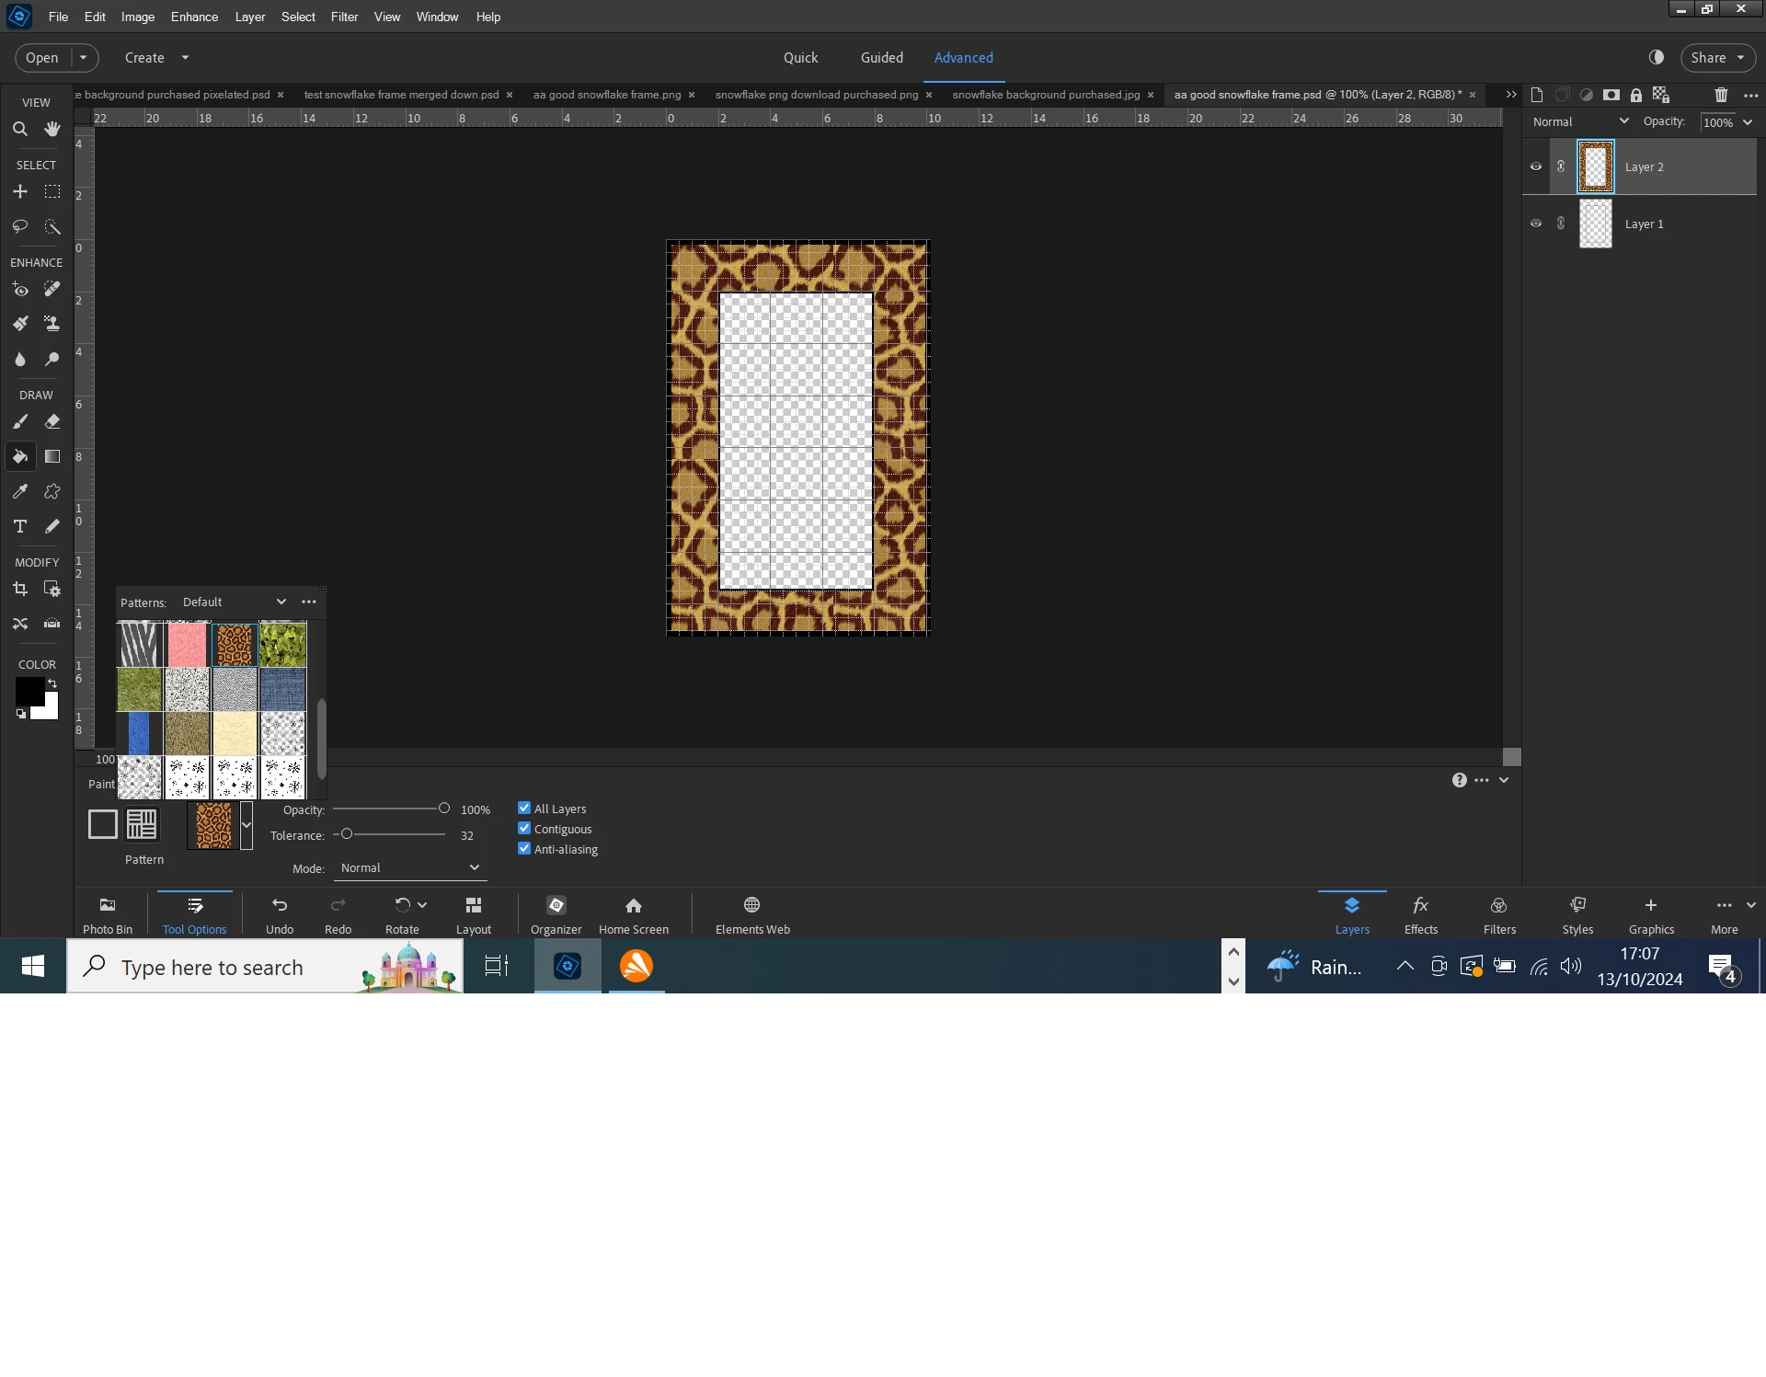This screenshot has height=1377, width=1766.
Task: Open the Filter menu
Action: click(x=344, y=17)
